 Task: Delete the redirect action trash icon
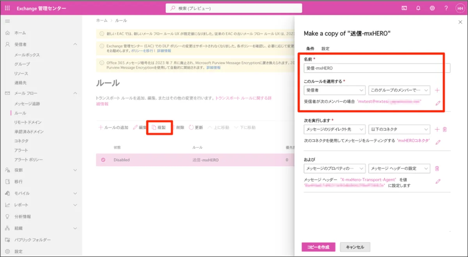[445, 129]
